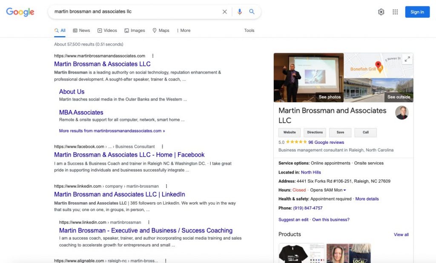Screen dimensions: 436x263
Task: Click the Directions button
Action: coord(315,132)
